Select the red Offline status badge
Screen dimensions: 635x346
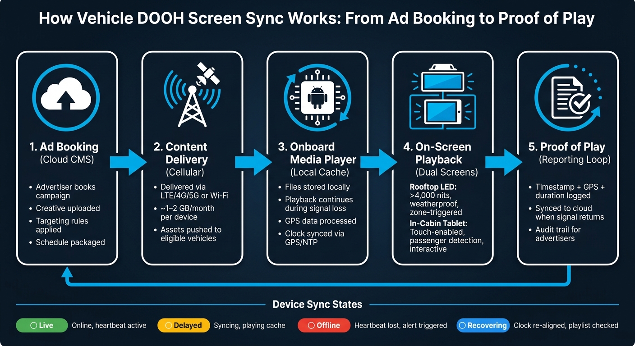[x=324, y=325]
